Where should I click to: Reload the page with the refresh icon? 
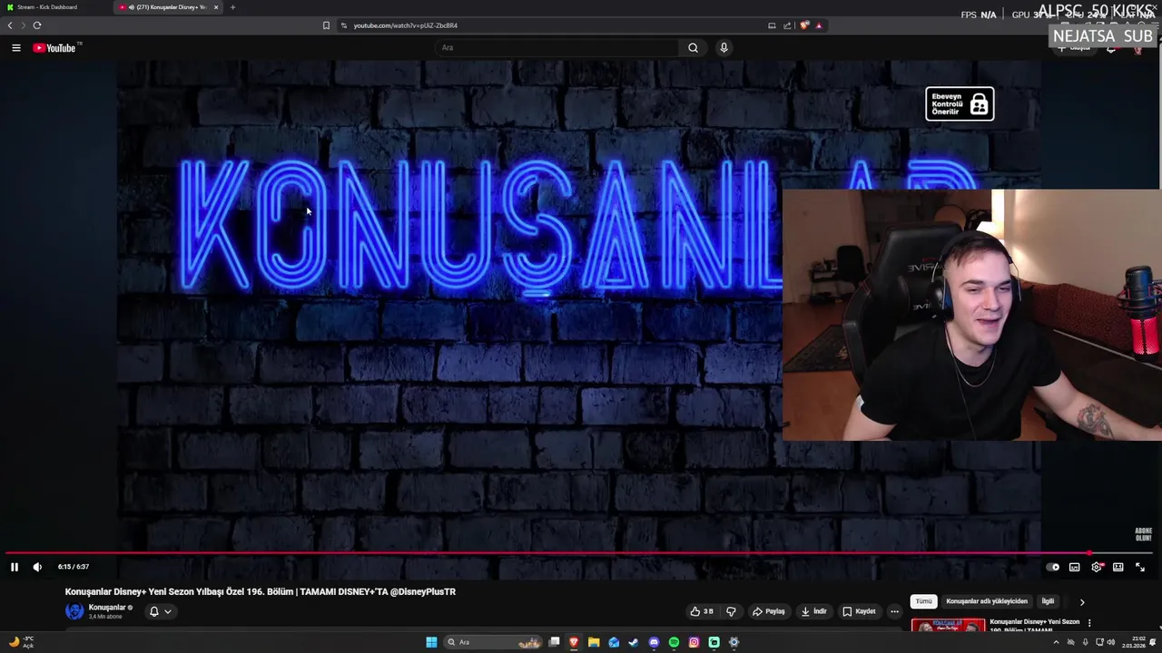tap(37, 25)
